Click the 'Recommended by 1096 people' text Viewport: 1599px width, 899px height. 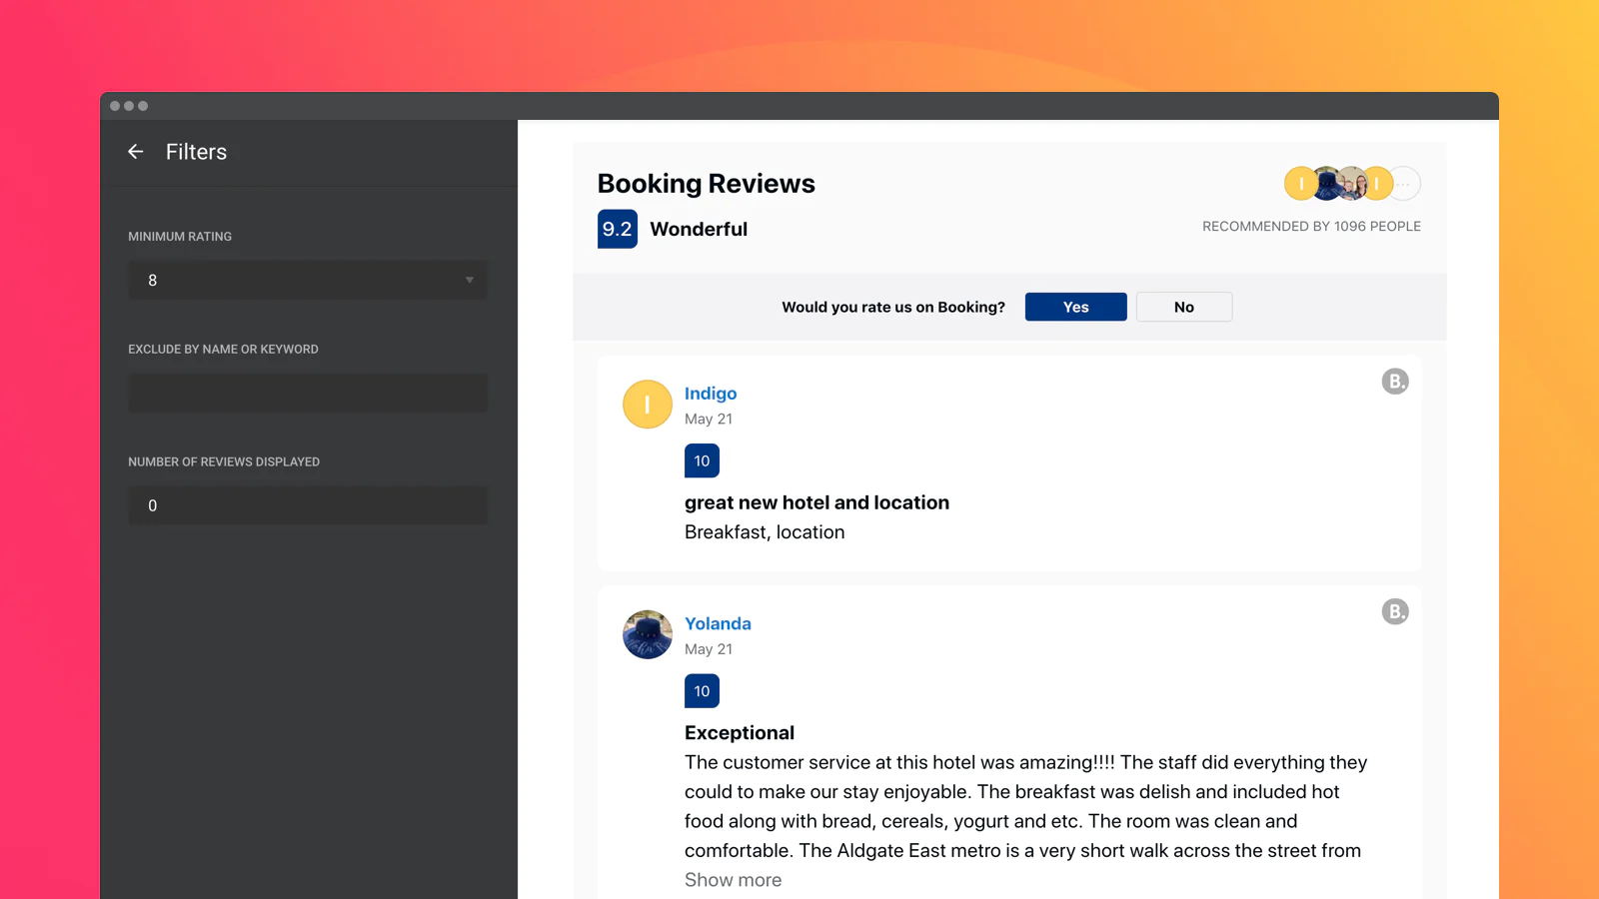click(x=1311, y=227)
